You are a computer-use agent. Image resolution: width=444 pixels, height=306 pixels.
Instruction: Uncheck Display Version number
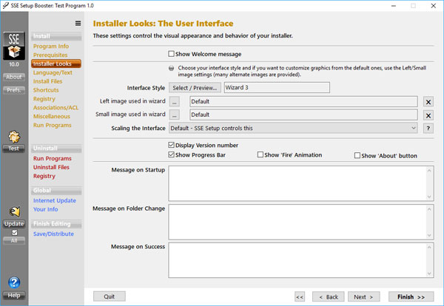(171, 145)
